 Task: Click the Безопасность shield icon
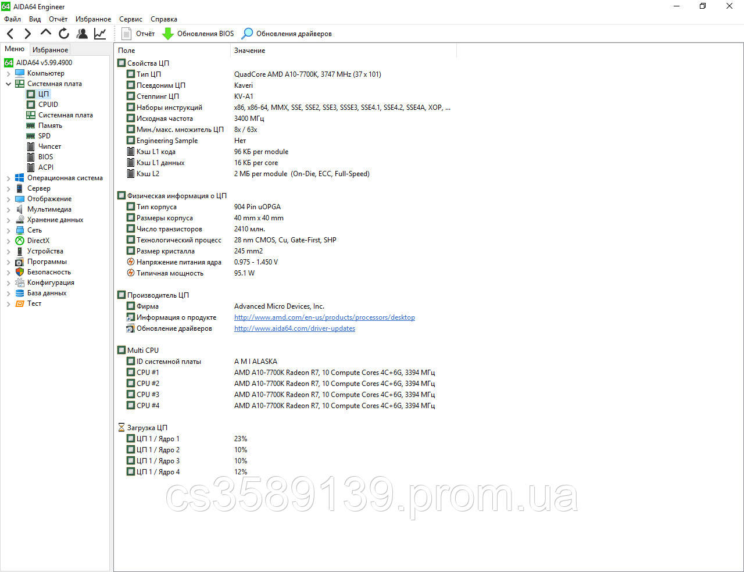[20, 272]
